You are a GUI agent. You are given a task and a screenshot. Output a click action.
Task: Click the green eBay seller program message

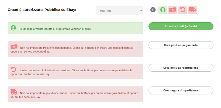pyautogui.click(x=55, y=29)
